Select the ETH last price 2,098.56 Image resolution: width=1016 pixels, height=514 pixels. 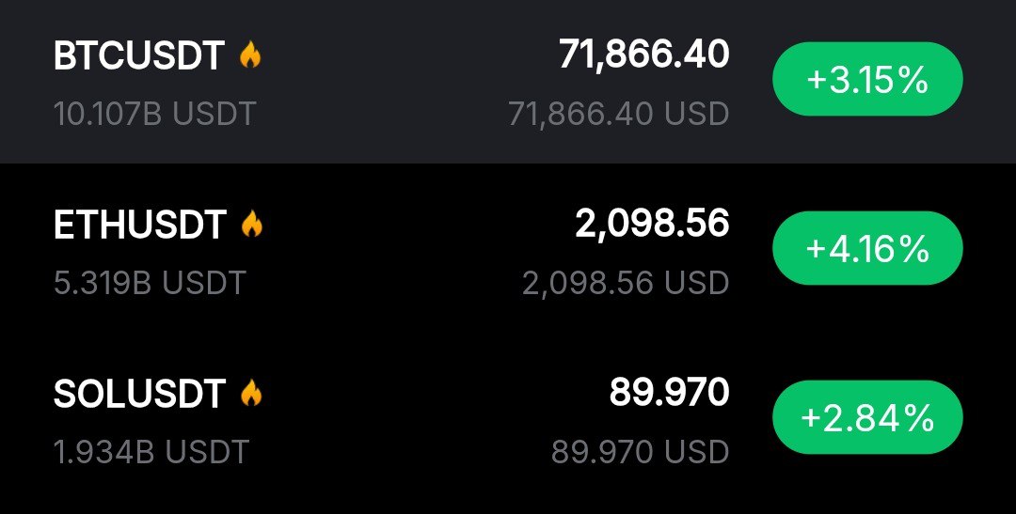pos(652,223)
